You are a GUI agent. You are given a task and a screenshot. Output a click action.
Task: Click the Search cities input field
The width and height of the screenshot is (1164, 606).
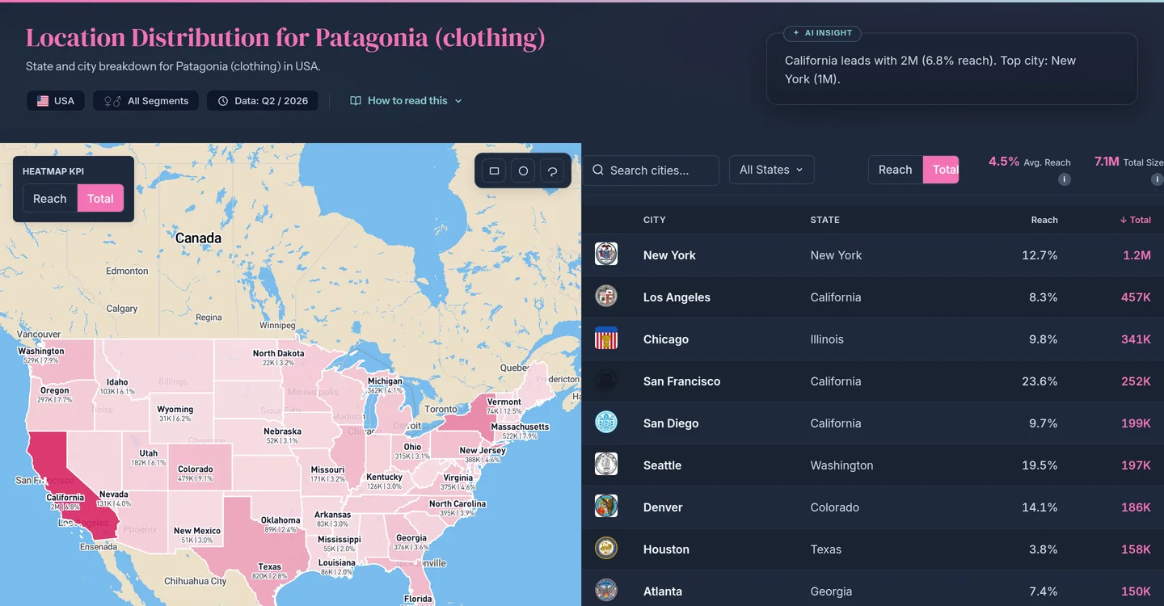pos(651,170)
